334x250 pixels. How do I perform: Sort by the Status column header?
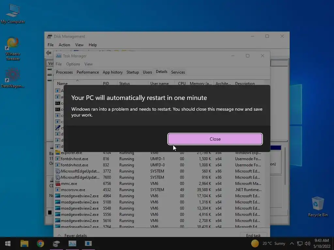[132, 83]
